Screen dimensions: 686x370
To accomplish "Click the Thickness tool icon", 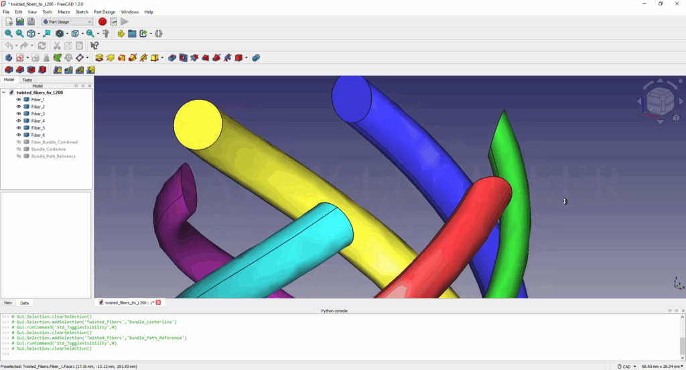I will point(42,70).
